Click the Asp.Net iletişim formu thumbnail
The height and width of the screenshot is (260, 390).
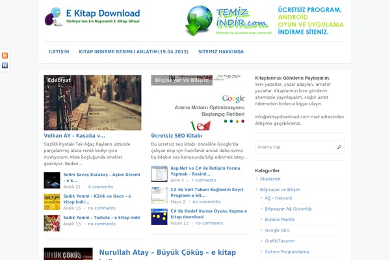(x=159, y=174)
